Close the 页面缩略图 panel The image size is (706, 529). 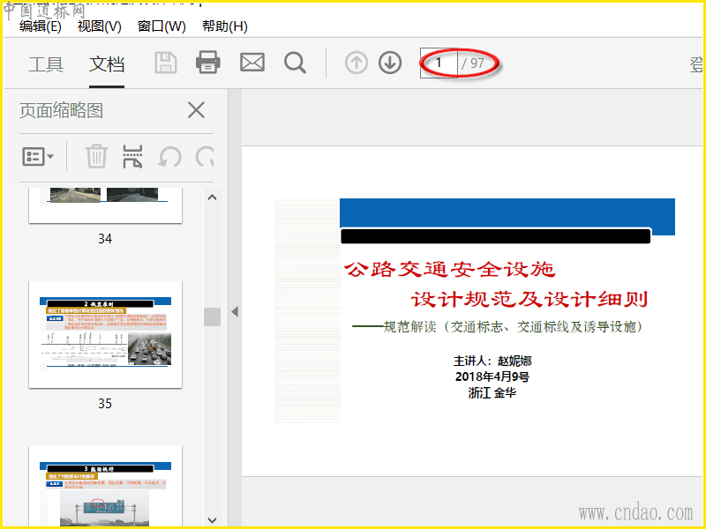click(196, 109)
